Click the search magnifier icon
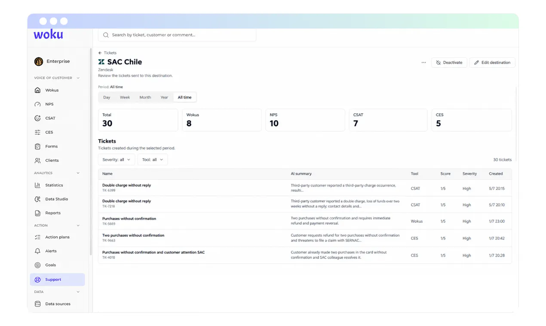This screenshot has height=326, width=546. tap(106, 35)
